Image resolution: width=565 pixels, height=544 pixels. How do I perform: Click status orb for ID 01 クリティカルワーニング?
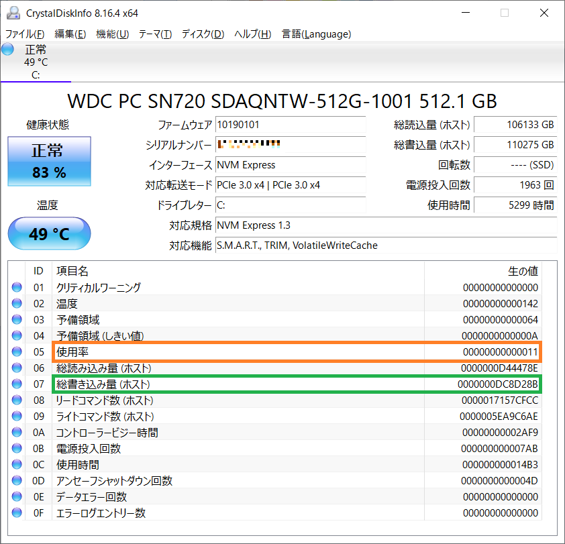pos(17,287)
